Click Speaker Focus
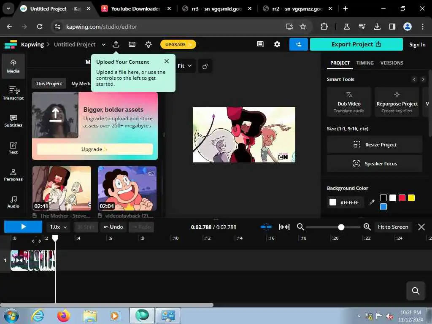The image size is (432, 324). tap(375, 163)
